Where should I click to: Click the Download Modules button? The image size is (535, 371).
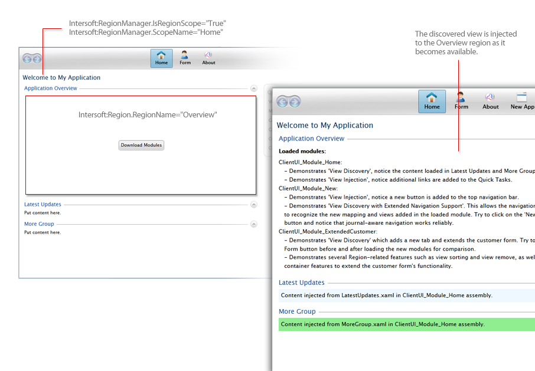pos(141,145)
